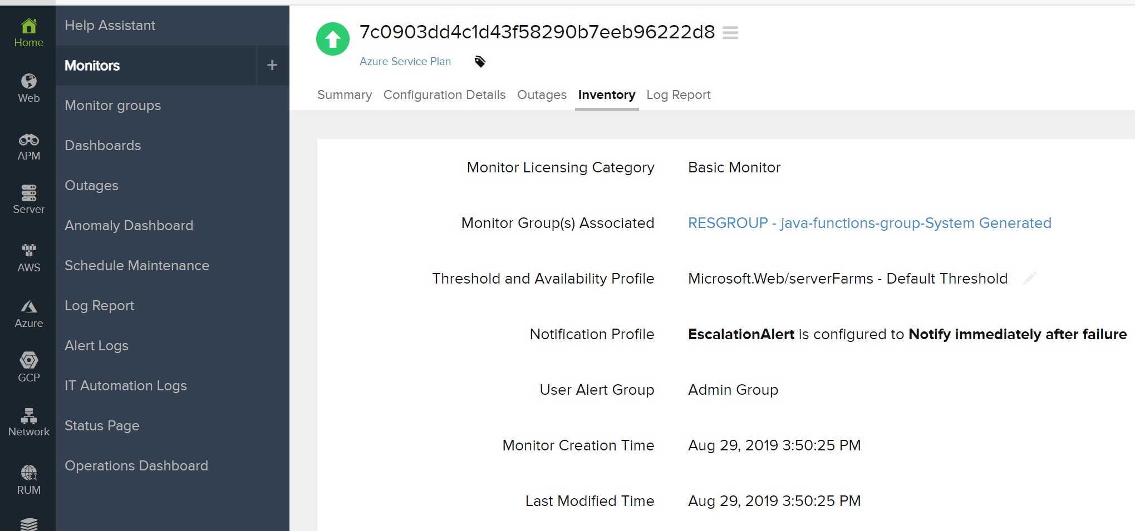Viewport: 1135px width, 531px height.
Task: Open Outages in the side menu
Action: coord(91,186)
